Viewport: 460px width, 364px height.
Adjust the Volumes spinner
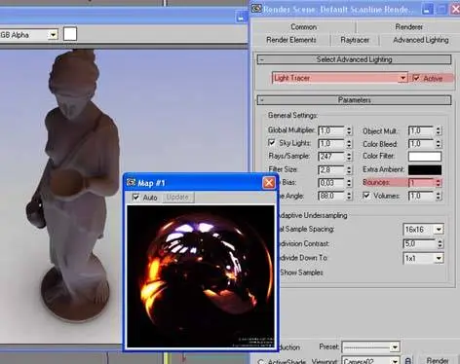point(439,196)
